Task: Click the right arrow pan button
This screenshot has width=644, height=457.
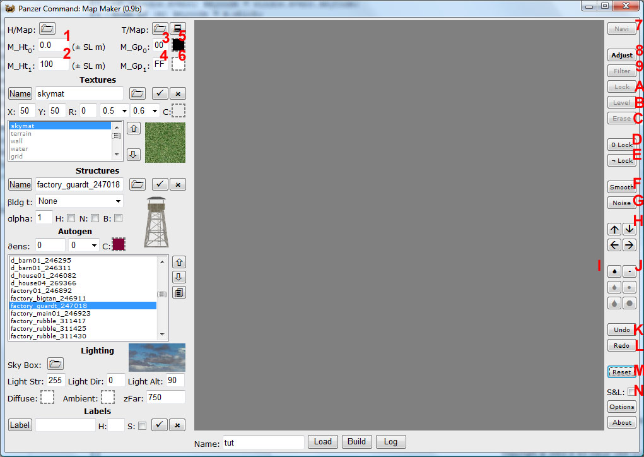Action: pyautogui.click(x=629, y=246)
